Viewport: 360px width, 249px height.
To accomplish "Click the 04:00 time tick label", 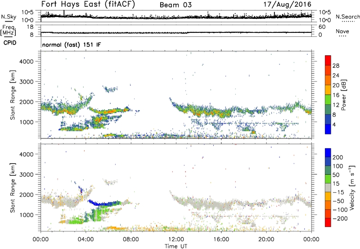I will coord(85,240).
